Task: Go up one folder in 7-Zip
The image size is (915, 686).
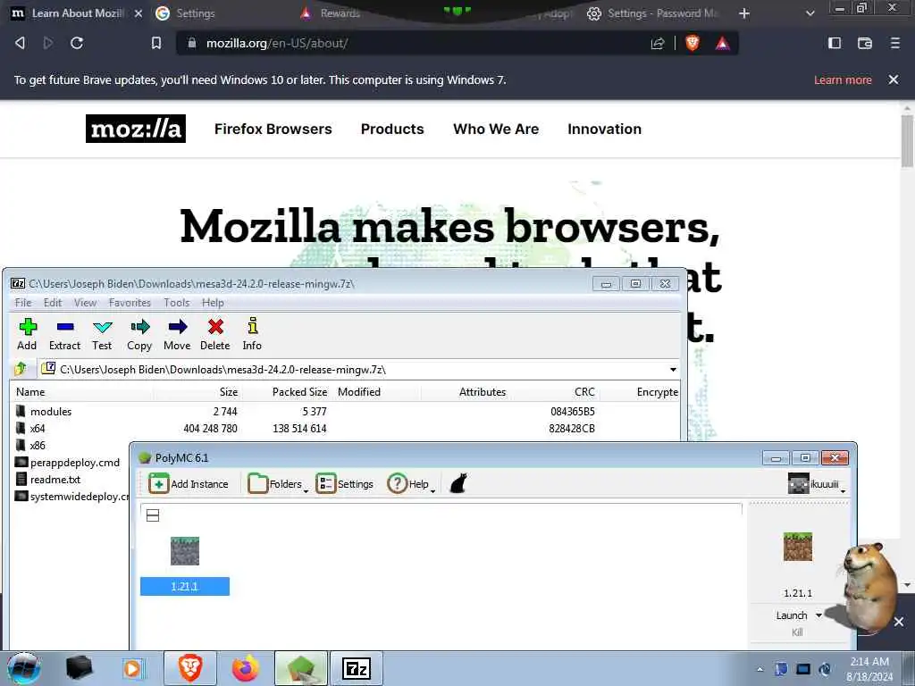Action: click(x=21, y=369)
